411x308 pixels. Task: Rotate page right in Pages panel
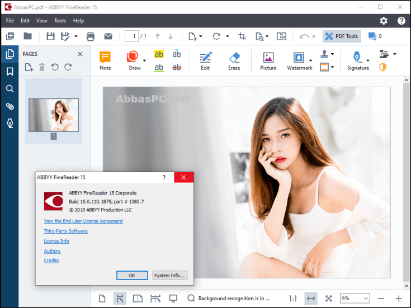[68, 68]
